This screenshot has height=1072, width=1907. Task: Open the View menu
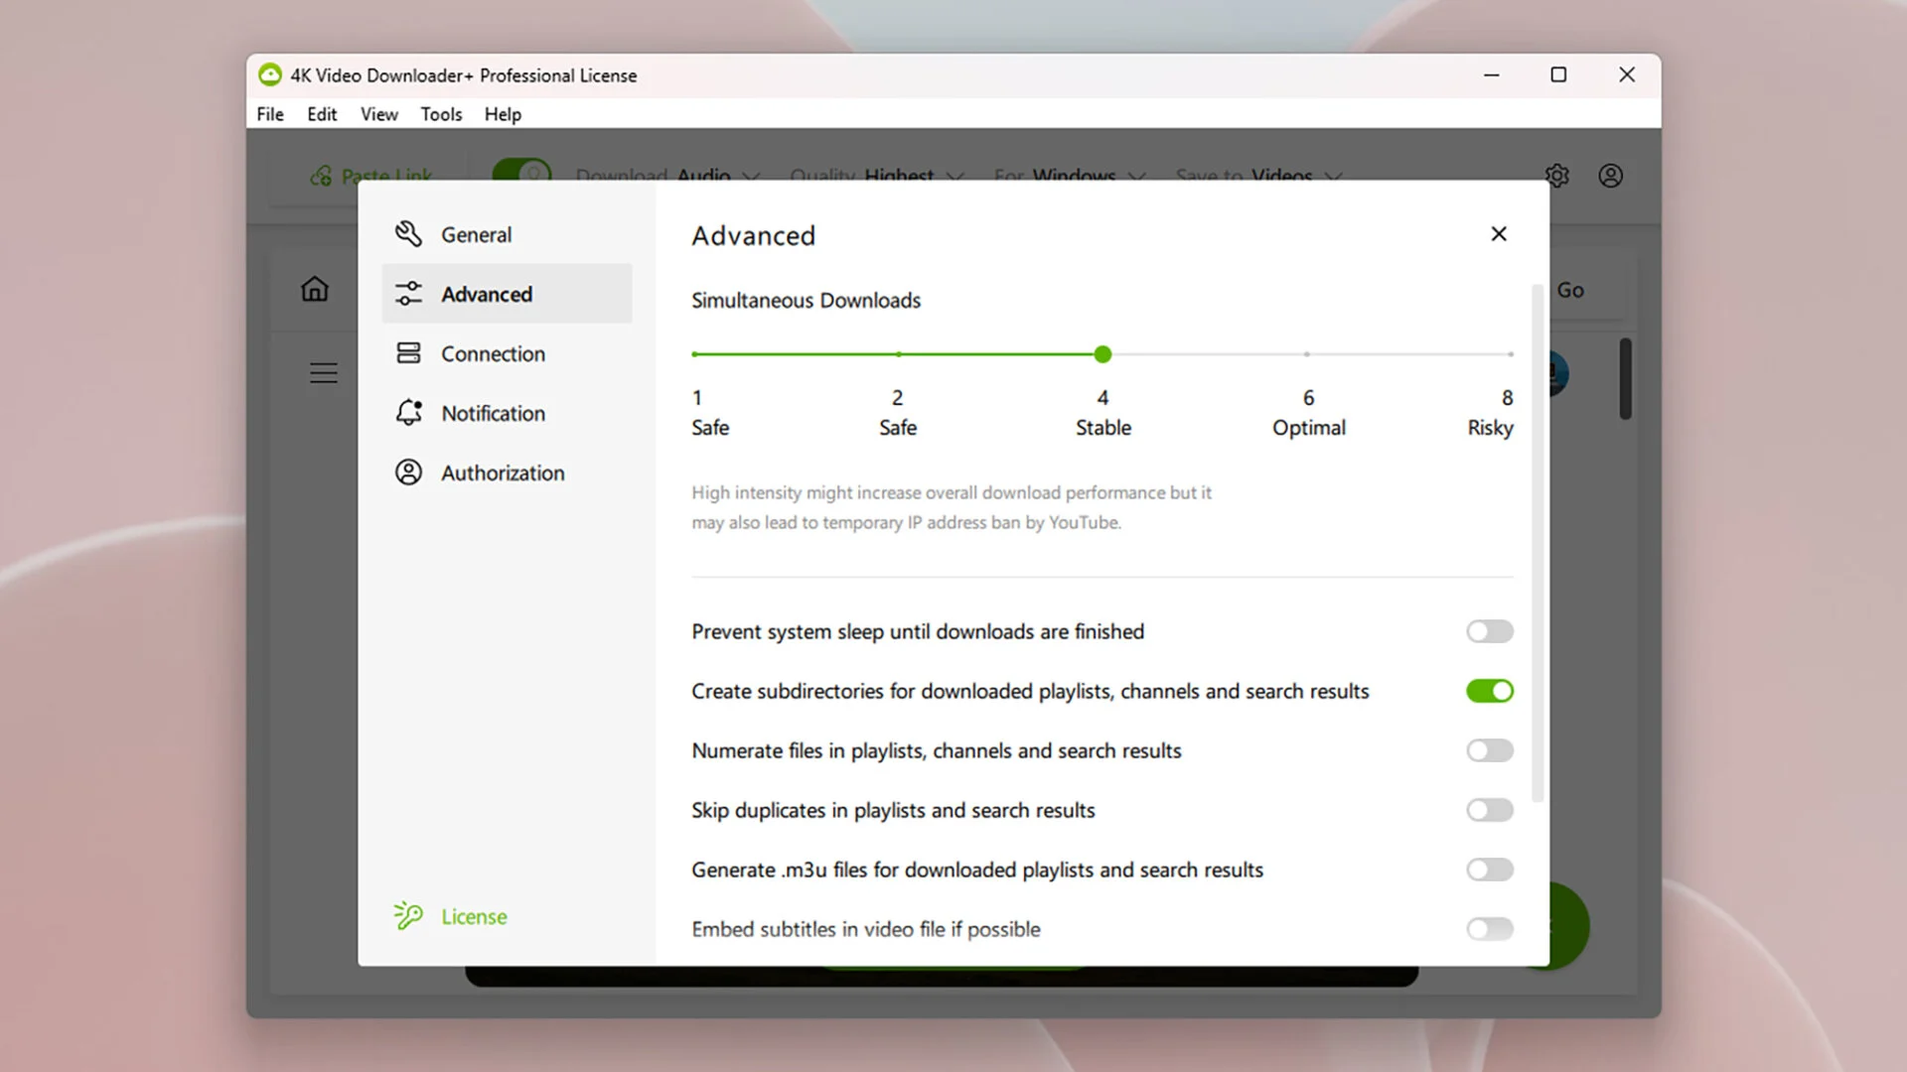click(378, 114)
